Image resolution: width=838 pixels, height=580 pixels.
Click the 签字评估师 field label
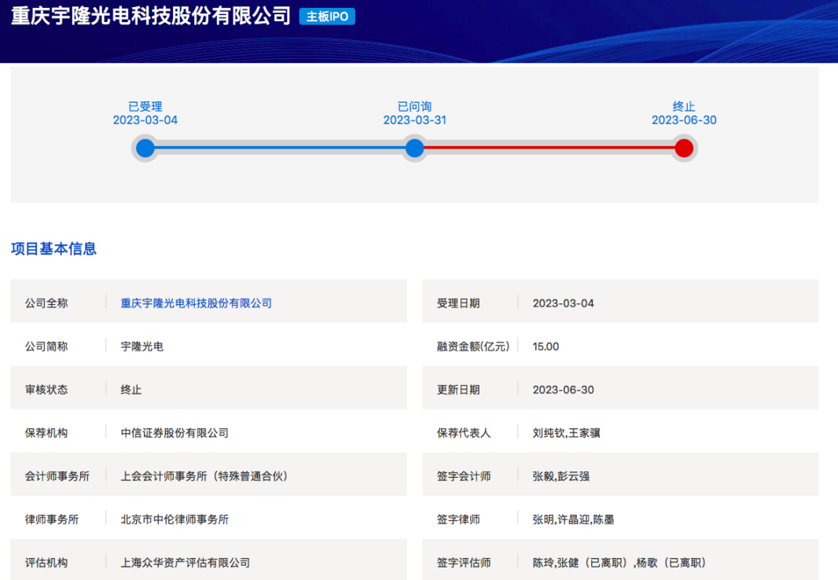tap(464, 563)
